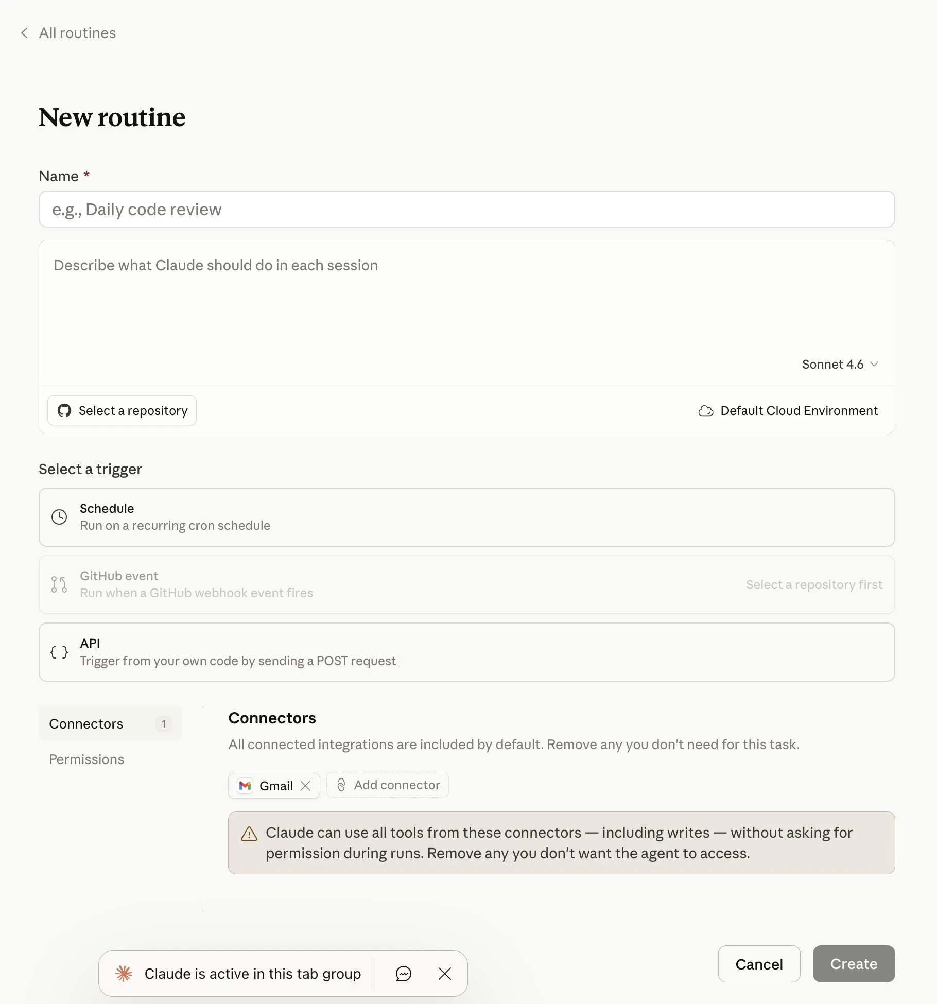Click the API curly braces icon
Screen dimensions: 937x1004
tap(59, 652)
